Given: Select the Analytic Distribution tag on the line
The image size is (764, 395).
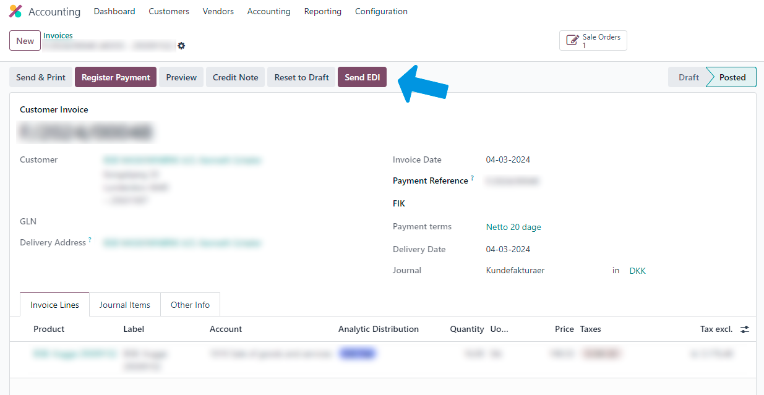Looking at the screenshot, I should click(x=357, y=352).
